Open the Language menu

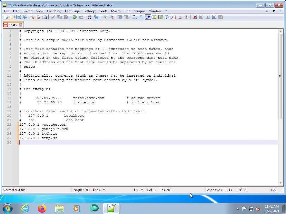click(72, 11)
